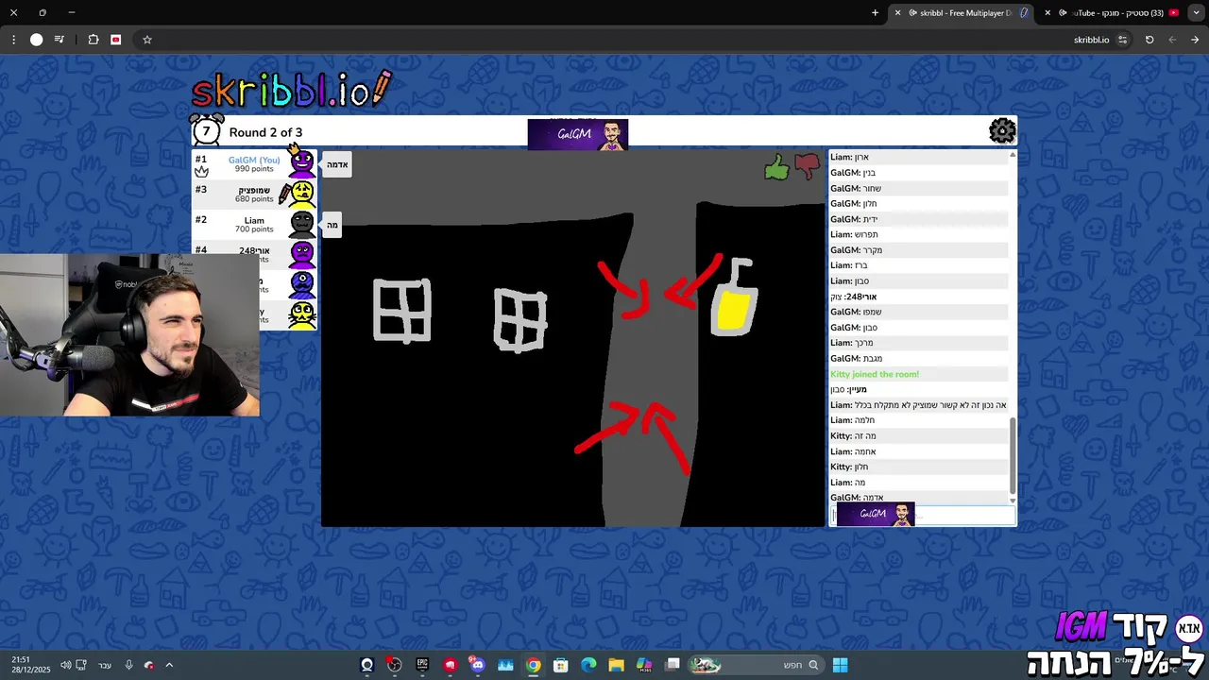Select the player with 680 points
This screenshot has width=1209, height=680.
[x=254, y=194]
